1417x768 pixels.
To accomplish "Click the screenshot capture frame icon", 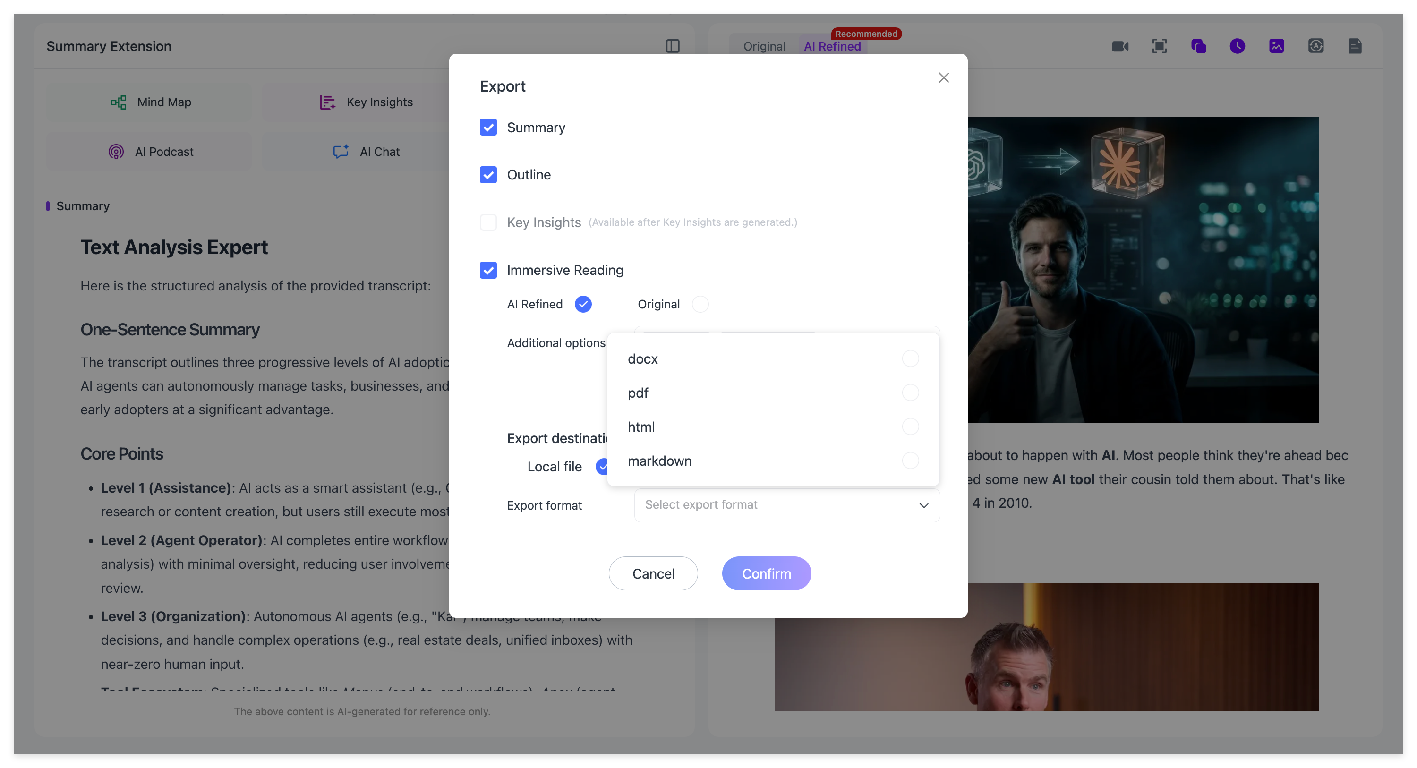I will (x=1159, y=46).
